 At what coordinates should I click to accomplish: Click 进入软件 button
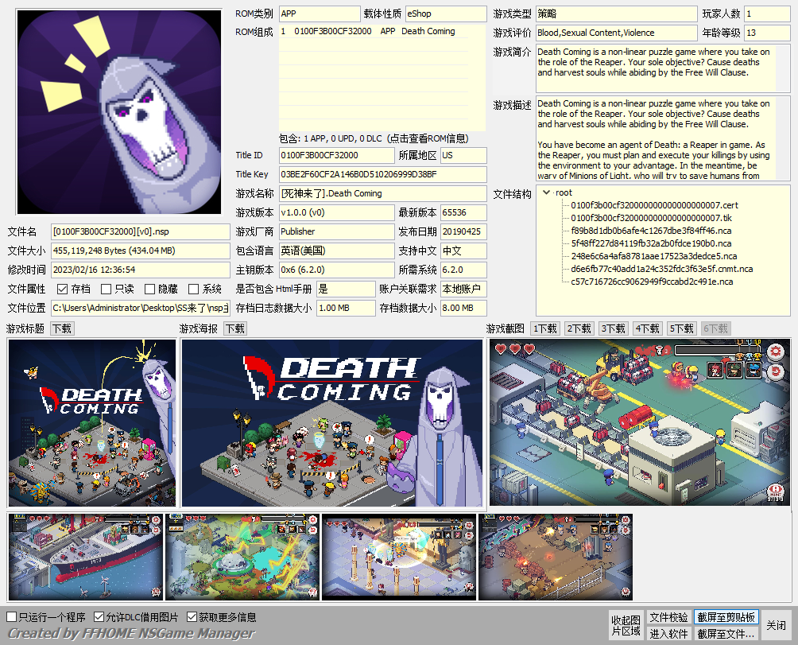[668, 634]
